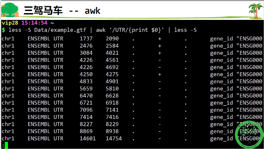Click 'chr1' in the 7096 row
The height and width of the screenshot is (149, 264).
click(8, 110)
